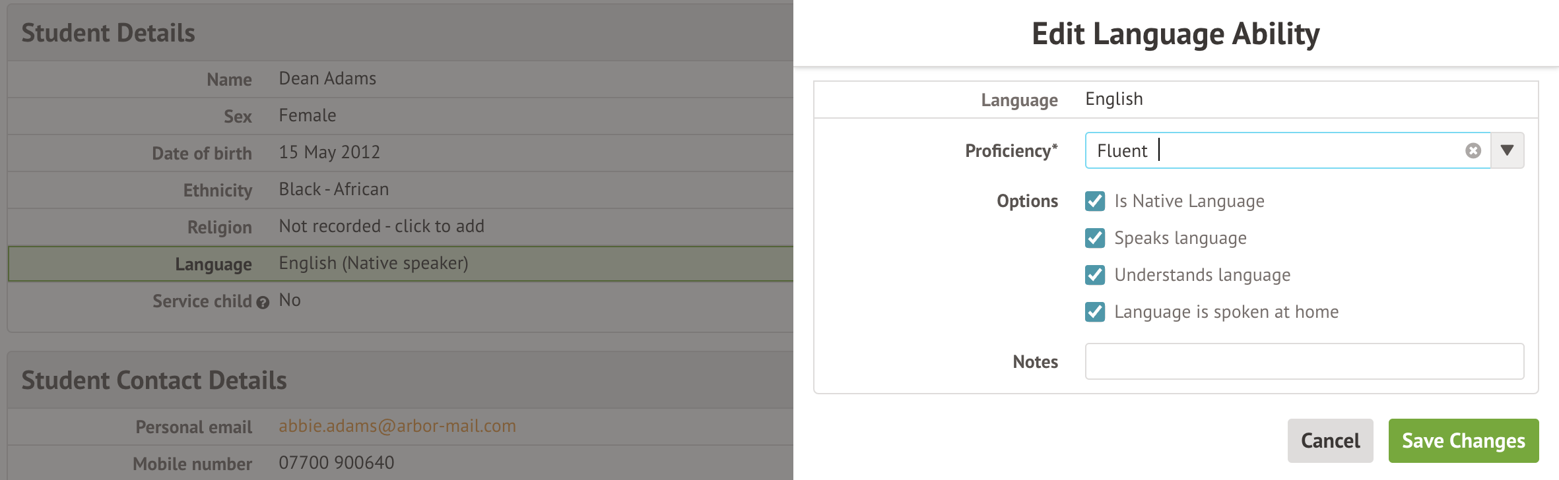Click the Service child row value
Viewport: 1559px width, 480px height.
pyautogui.click(x=290, y=301)
